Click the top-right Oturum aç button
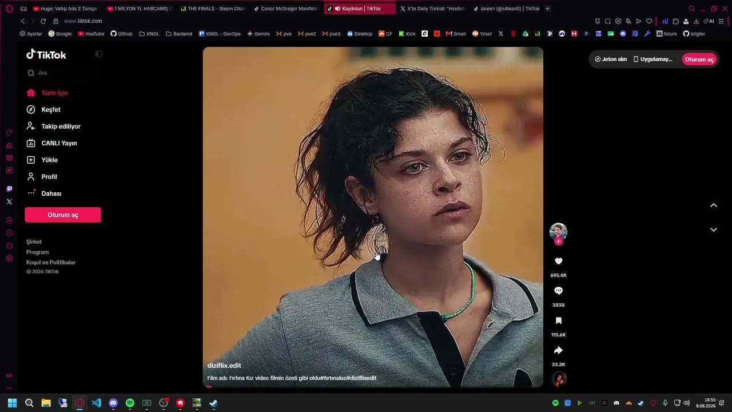The height and width of the screenshot is (412, 732). (x=699, y=60)
